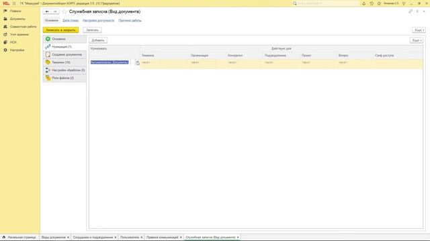
Task: Open the Учет времени sidebar section
Action: (x=19, y=34)
